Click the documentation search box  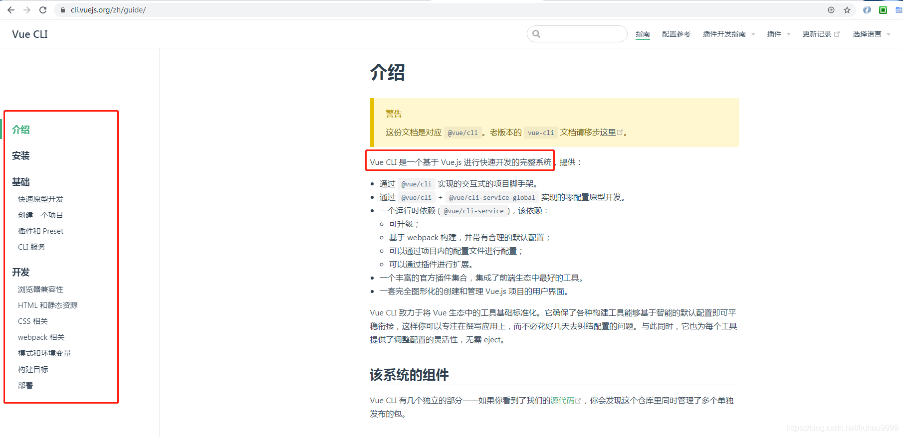pyautogui.click(x=577, y=34)
